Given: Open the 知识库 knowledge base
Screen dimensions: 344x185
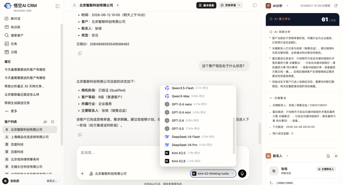Looking at the screenshot, I should click(15, 27).
